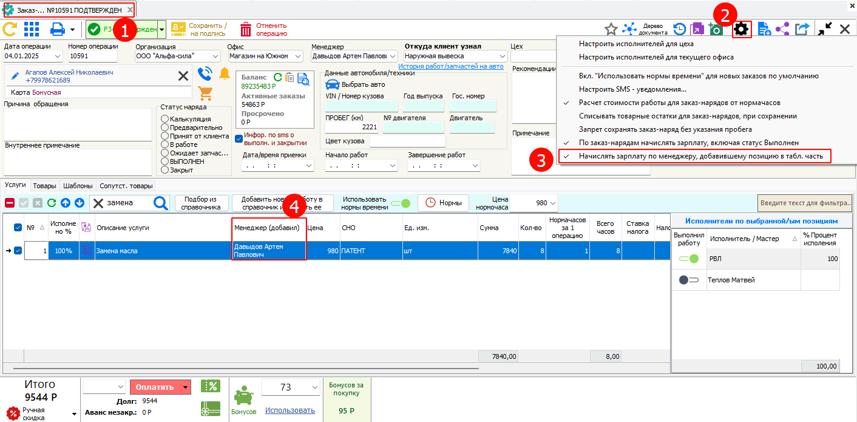Viewport: 857px width, 422px height.
Task: Switch to the Товары tab
Action: coord(44,186)
